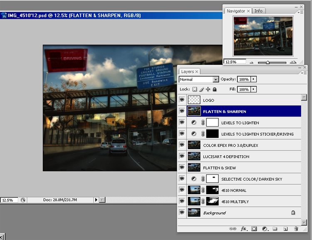Image resolution: width=312 pixels, height=240 pixels.
Task: Close the Navigator tab with its x
Action: coord(248,11)
